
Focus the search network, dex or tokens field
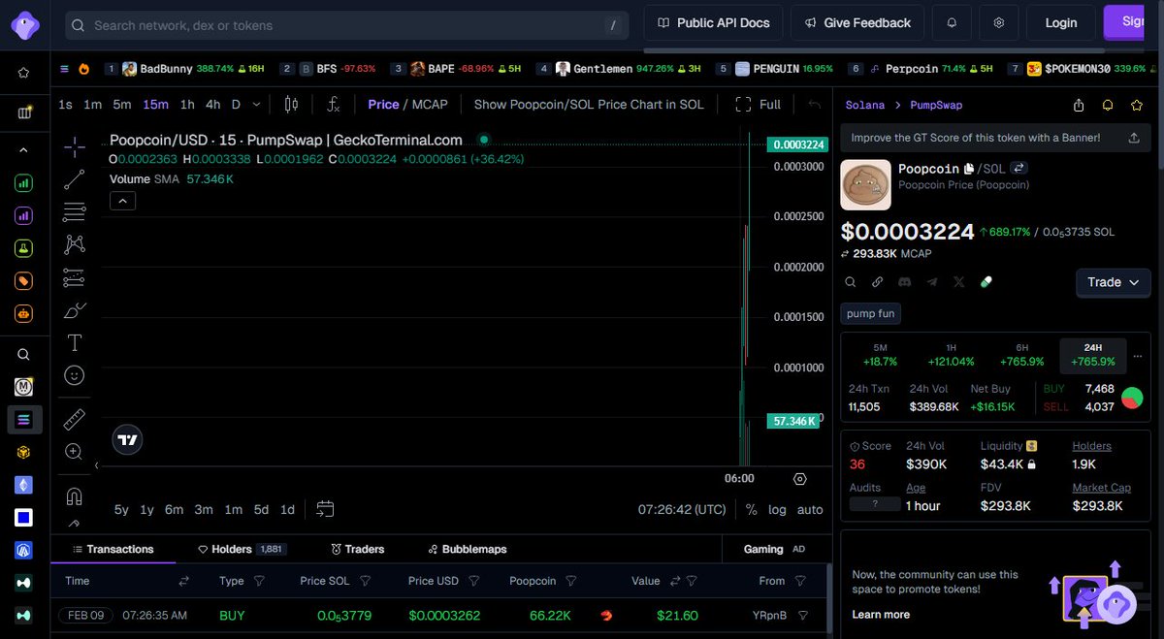click(x=347, y=25)
